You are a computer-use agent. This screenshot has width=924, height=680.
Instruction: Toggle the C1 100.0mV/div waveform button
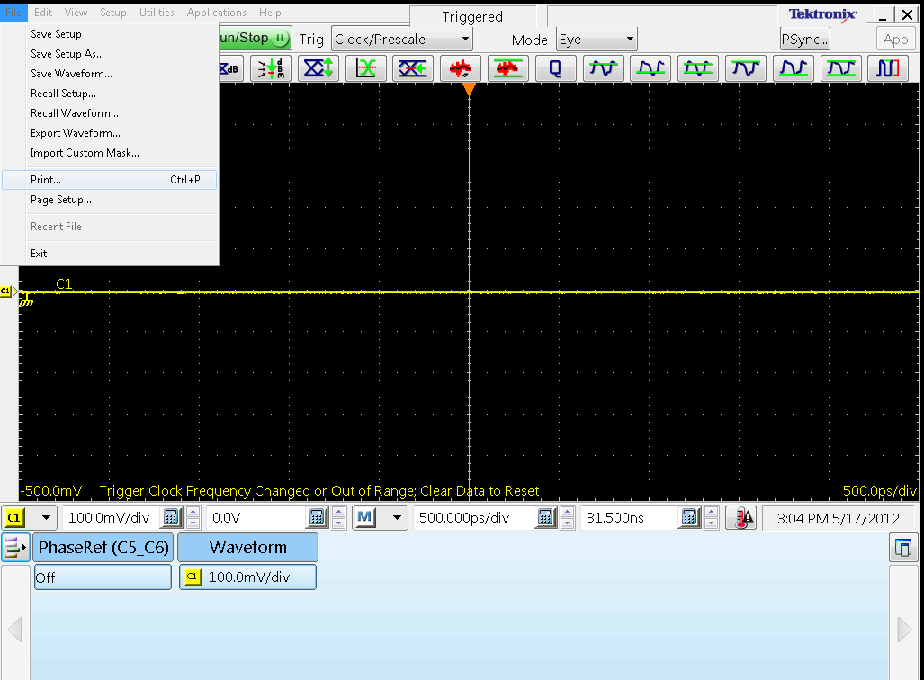(247, 577)
